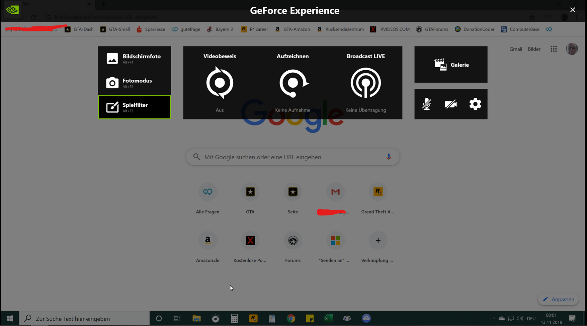The image size is (587, 326).
Task: Open the Forums shortcut tile
Action: (x=293, y=247)
